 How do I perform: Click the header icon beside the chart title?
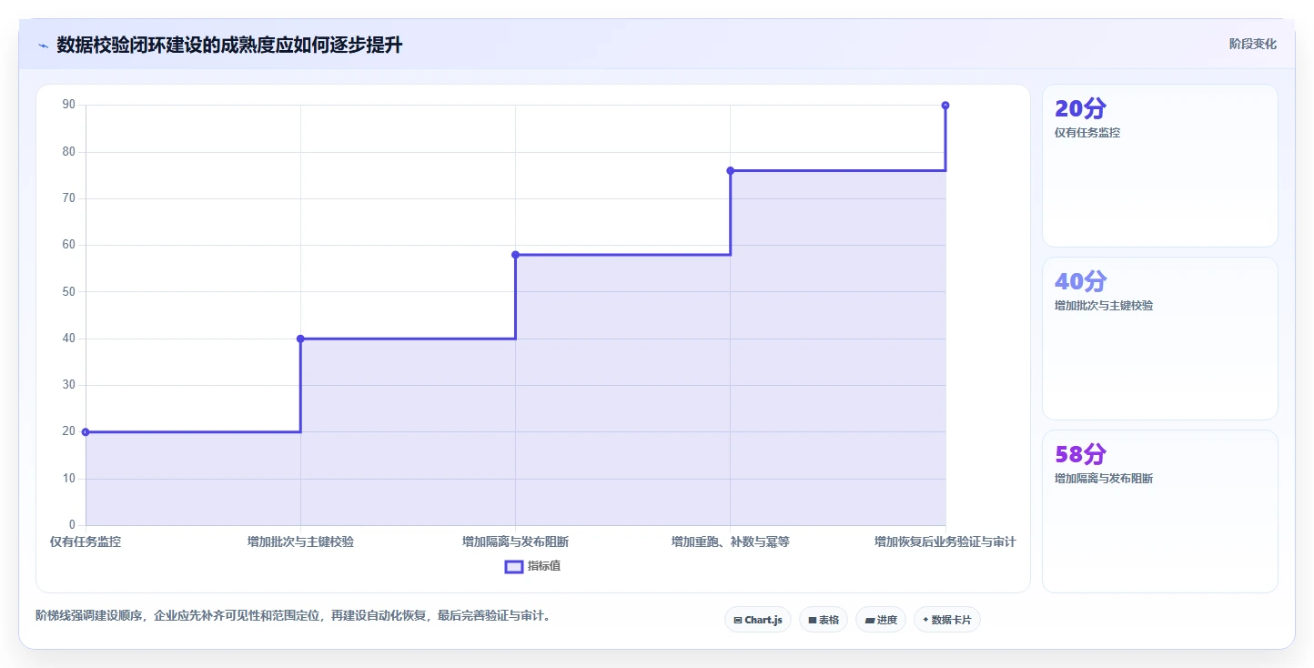tap(43, 46)
